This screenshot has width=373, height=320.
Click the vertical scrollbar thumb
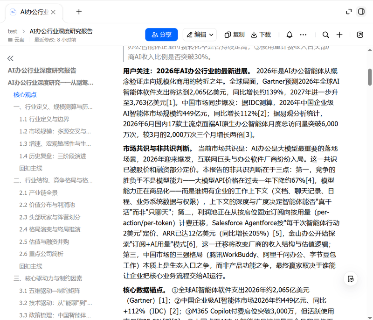click(370, 77)
